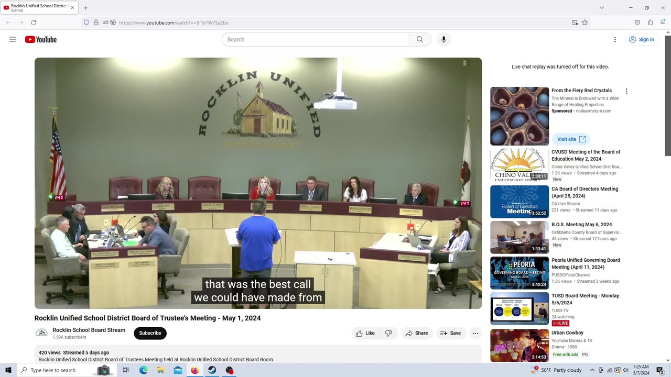Open Mail app from the taskbar
The width and height of the screenshot is (671, 377).
[x=178, y=370]
